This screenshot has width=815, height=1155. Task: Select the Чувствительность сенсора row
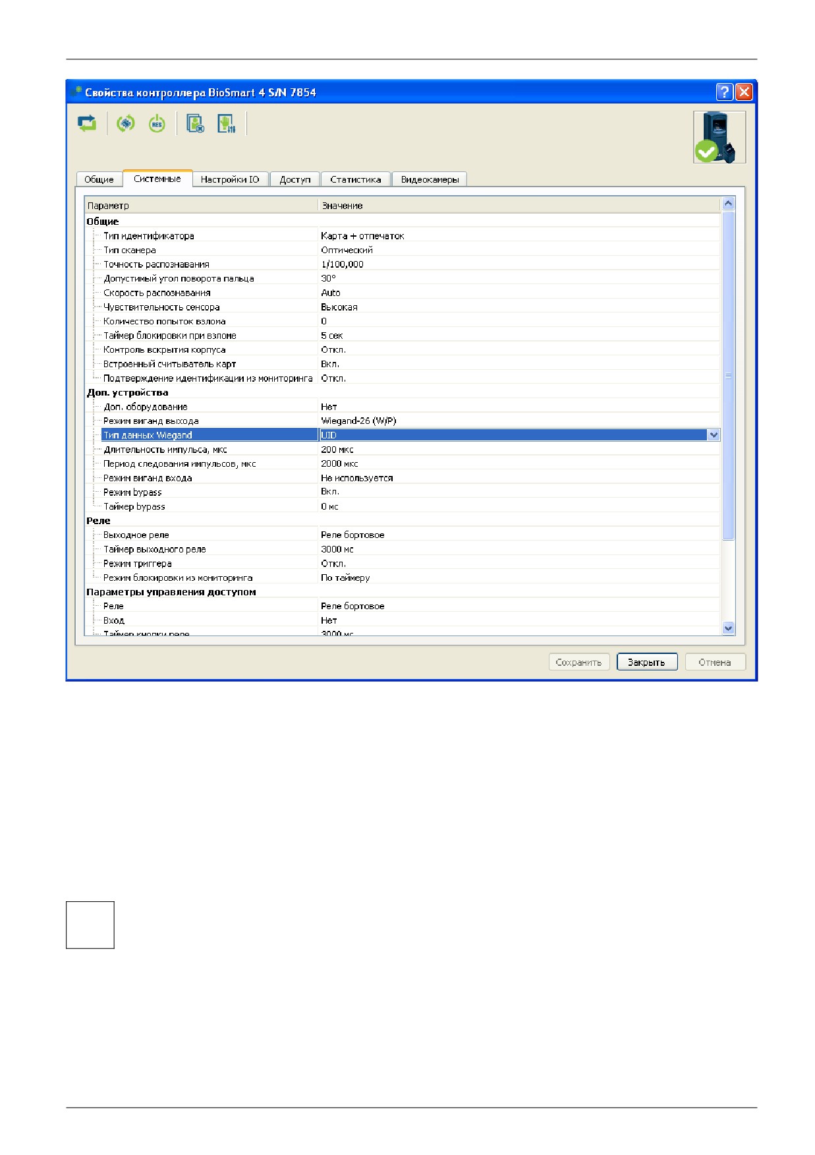click(x=403, y=307)
